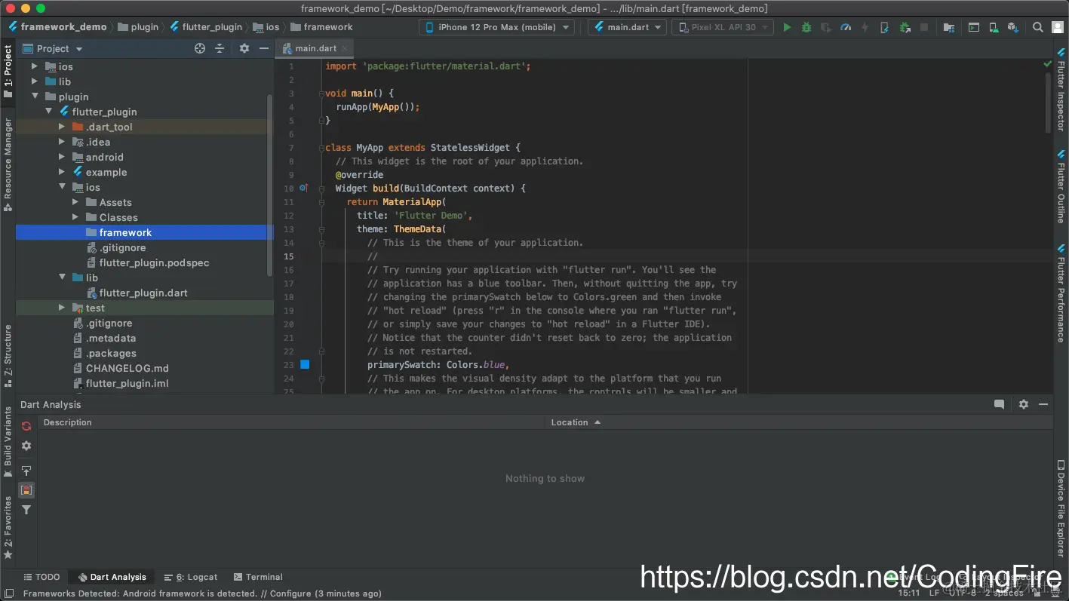1069x601 pixels.
Task: Fold the main() function in gutter
Action: click(321, 94)
